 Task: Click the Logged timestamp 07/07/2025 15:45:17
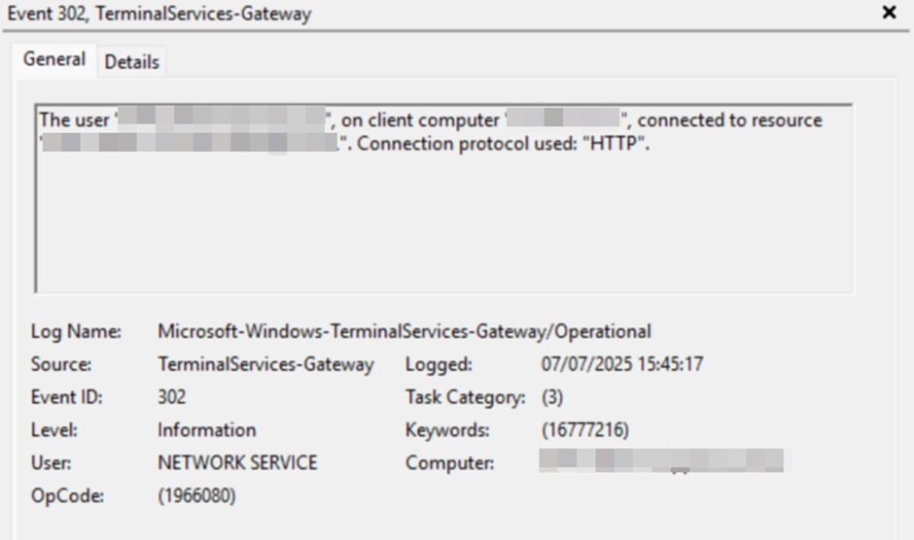[621, 364]
